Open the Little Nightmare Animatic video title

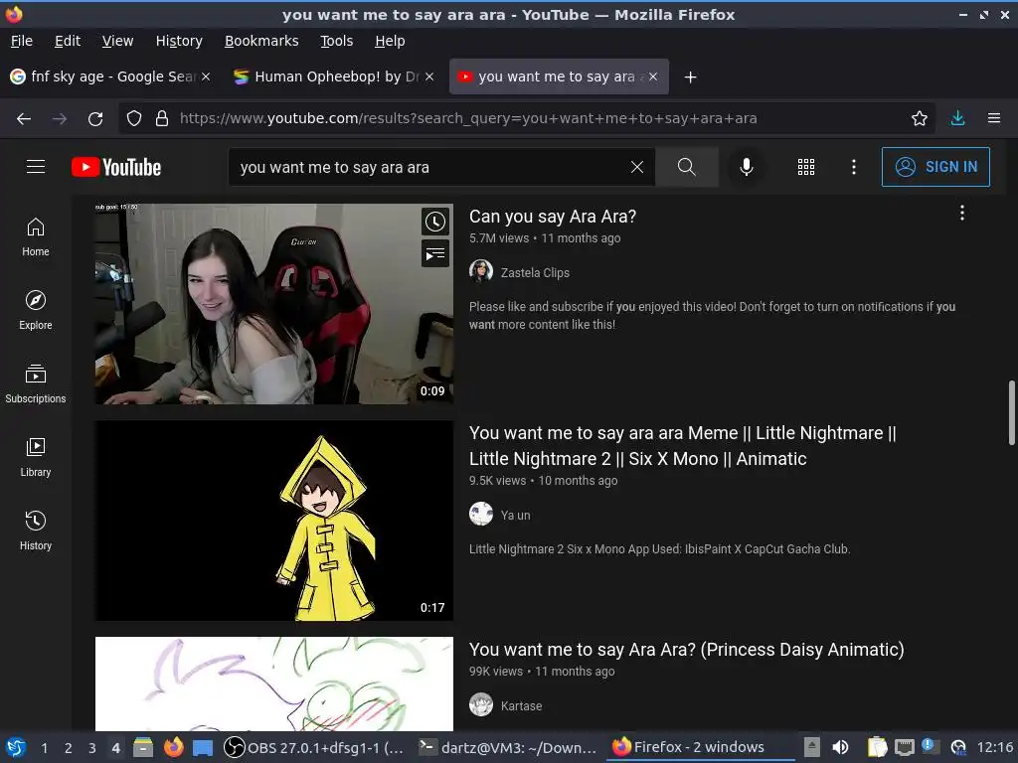coord(682,446)
